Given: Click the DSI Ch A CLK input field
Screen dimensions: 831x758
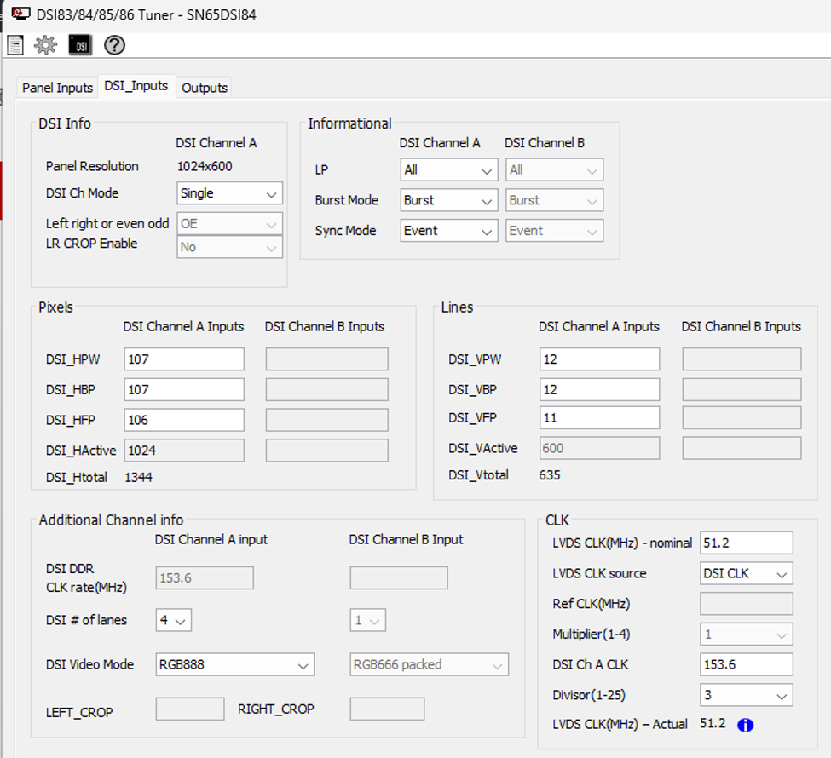Looking at the screenshot, I should click(747, 665).
